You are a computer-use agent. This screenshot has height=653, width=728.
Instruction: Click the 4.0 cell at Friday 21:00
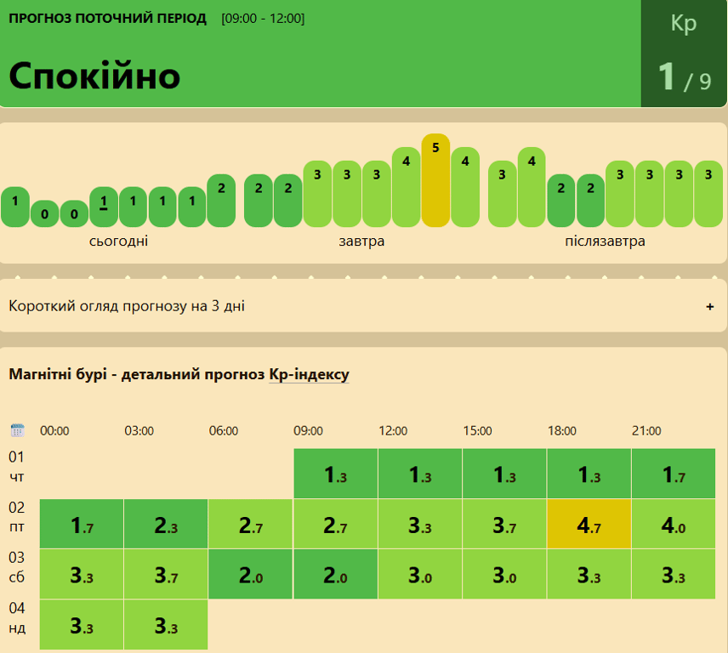pyautogui.click(x=674, y=524)
